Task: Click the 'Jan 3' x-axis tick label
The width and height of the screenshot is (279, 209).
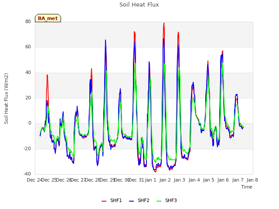Action: point(180,180)
